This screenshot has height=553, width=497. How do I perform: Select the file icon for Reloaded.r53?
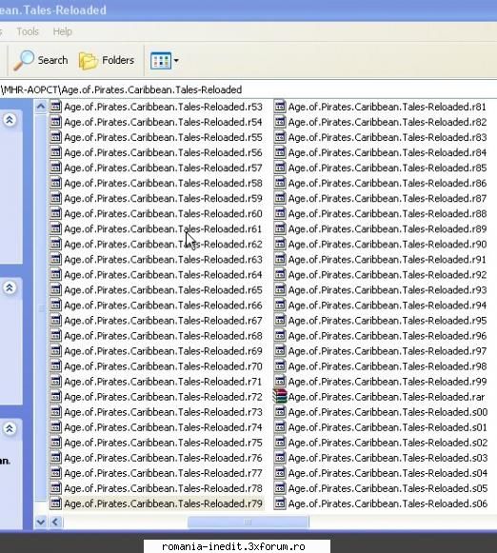click(x=56, y=107)
